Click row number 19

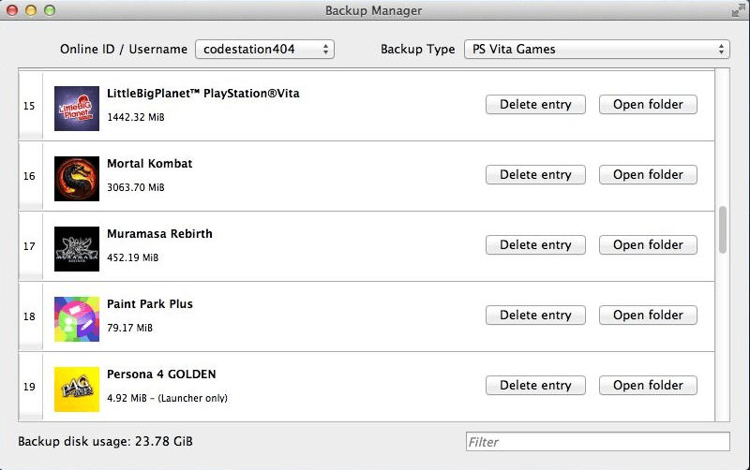click(x=29, y=387)
